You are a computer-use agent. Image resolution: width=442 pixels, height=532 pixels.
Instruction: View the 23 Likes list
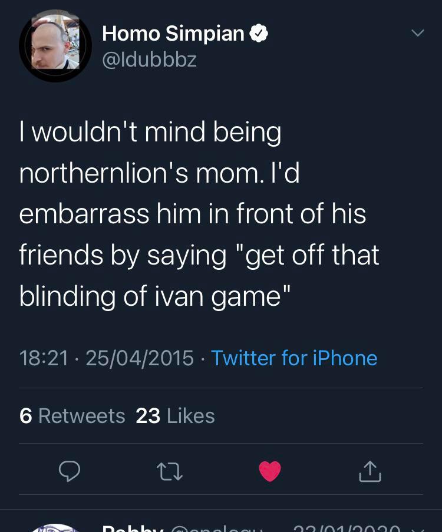tap(175, 415)
